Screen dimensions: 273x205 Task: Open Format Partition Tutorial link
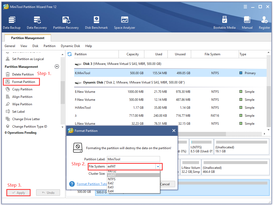[92, 184]
